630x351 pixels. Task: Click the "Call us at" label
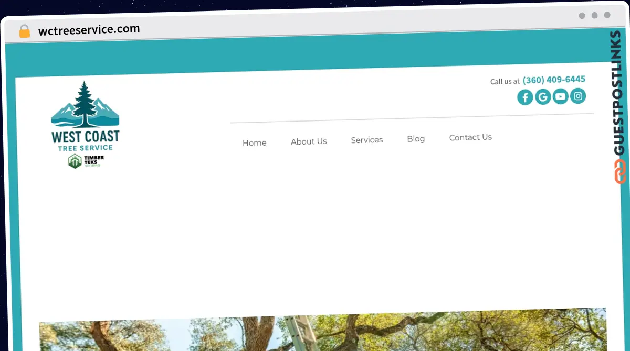point(505,81)
